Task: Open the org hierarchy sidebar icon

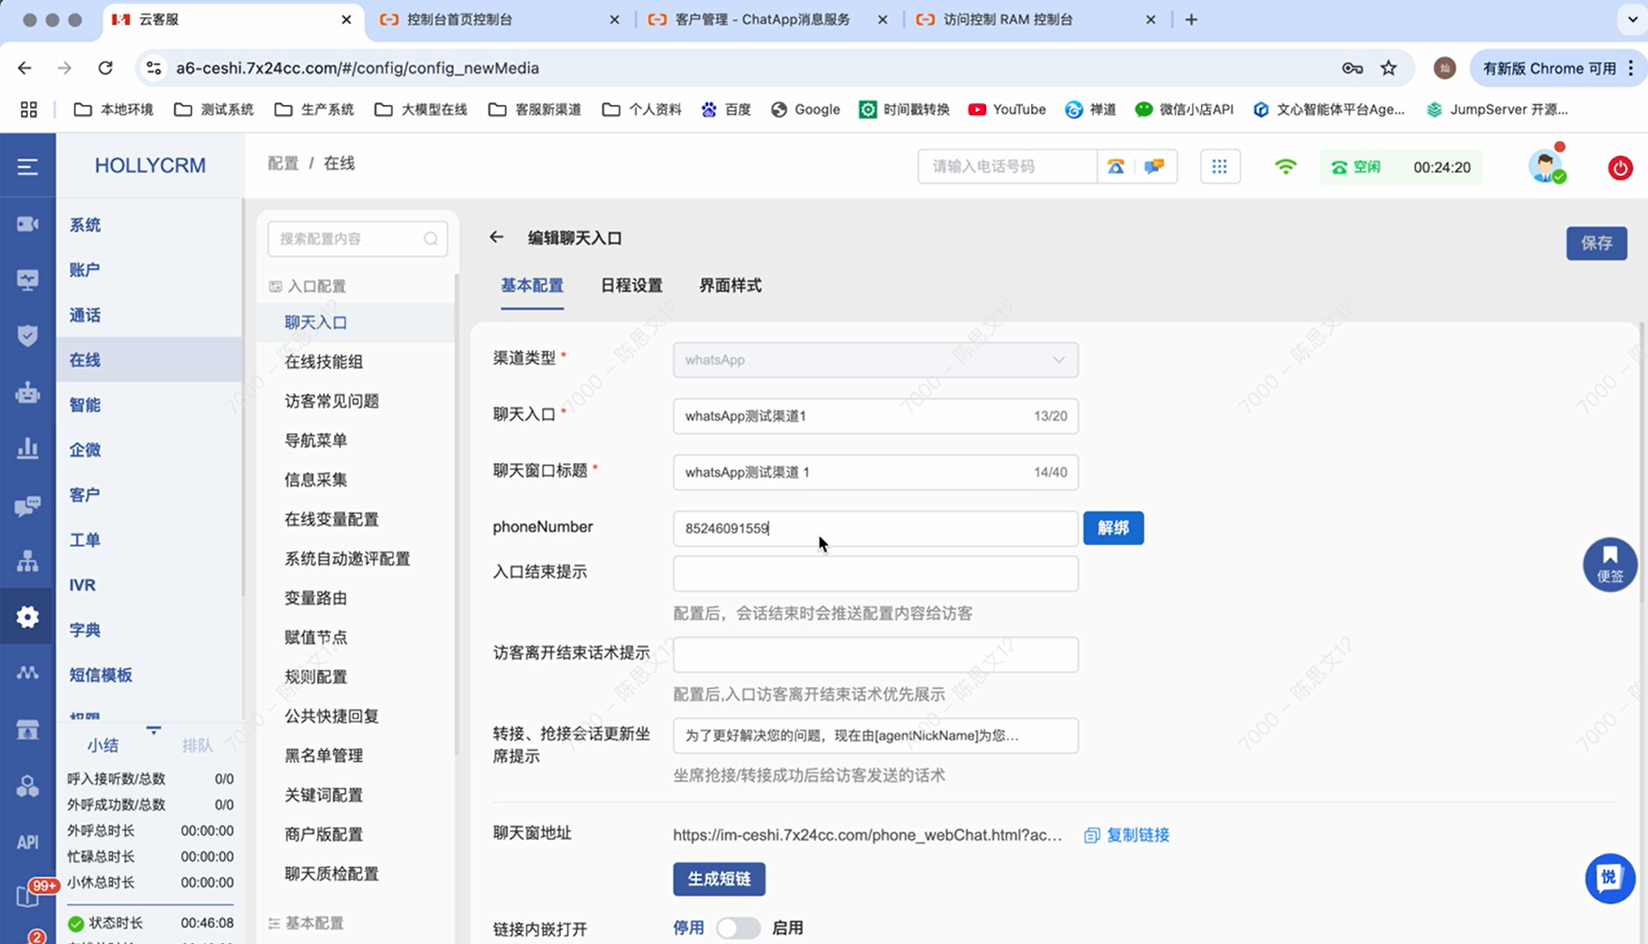Action: tap(27, 561)
